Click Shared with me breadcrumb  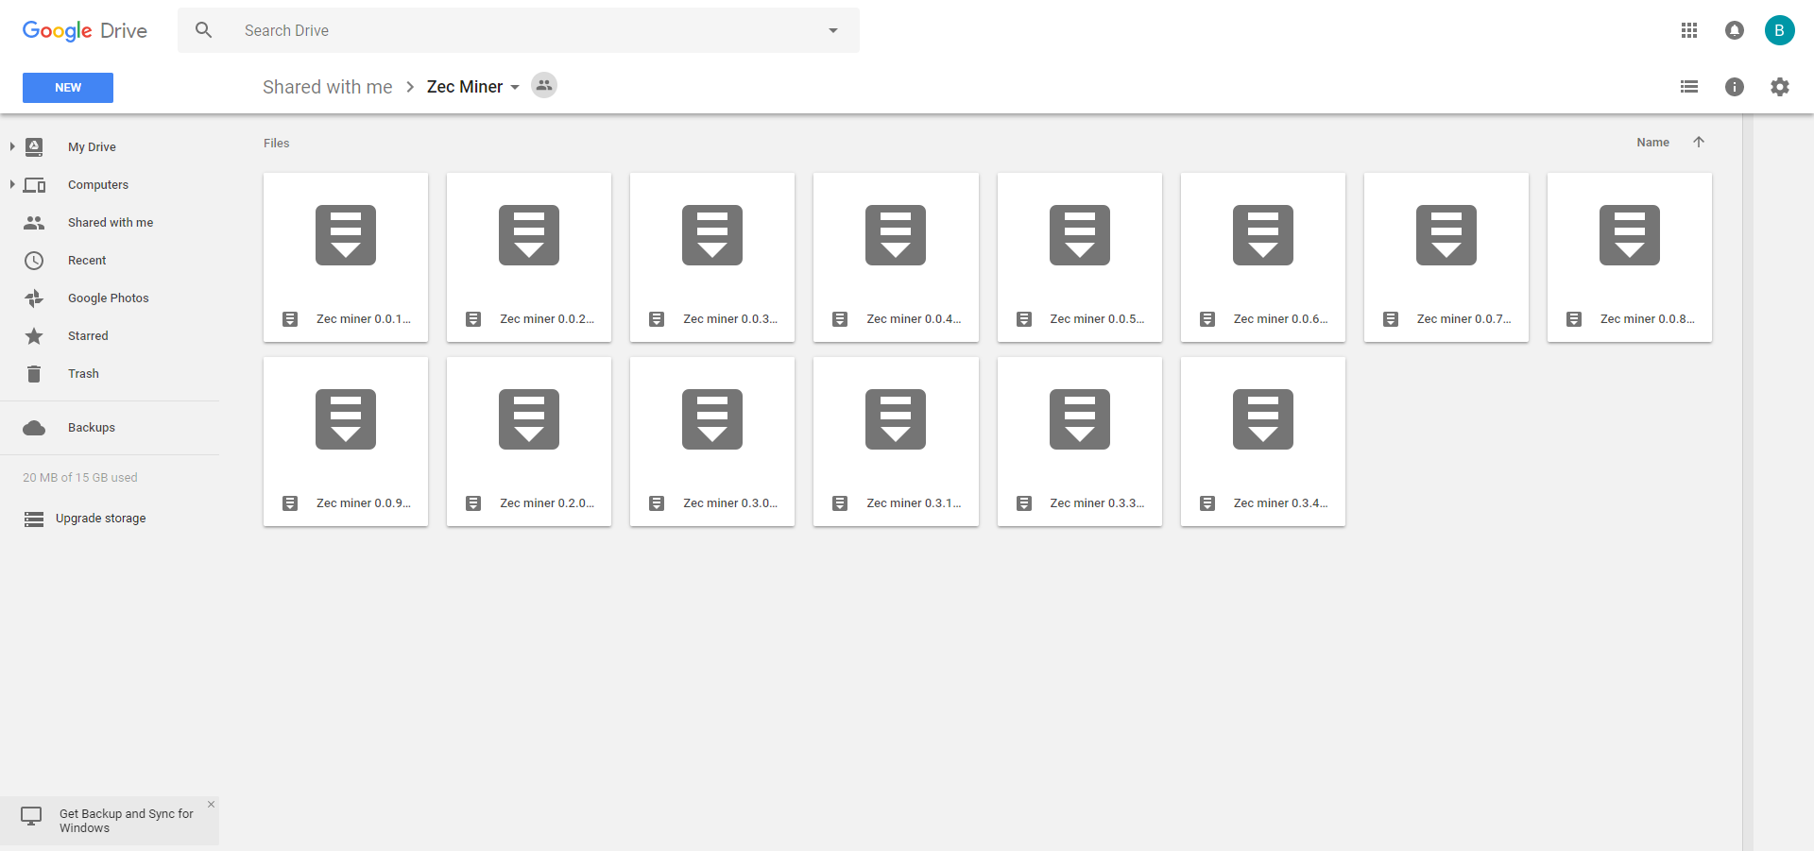click(327, 87)
